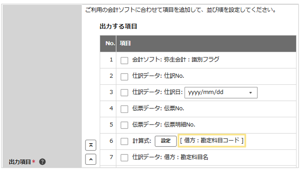Click the [借方：勘定科目コード] formula text
300x170 pixels.
pos(211,141)
